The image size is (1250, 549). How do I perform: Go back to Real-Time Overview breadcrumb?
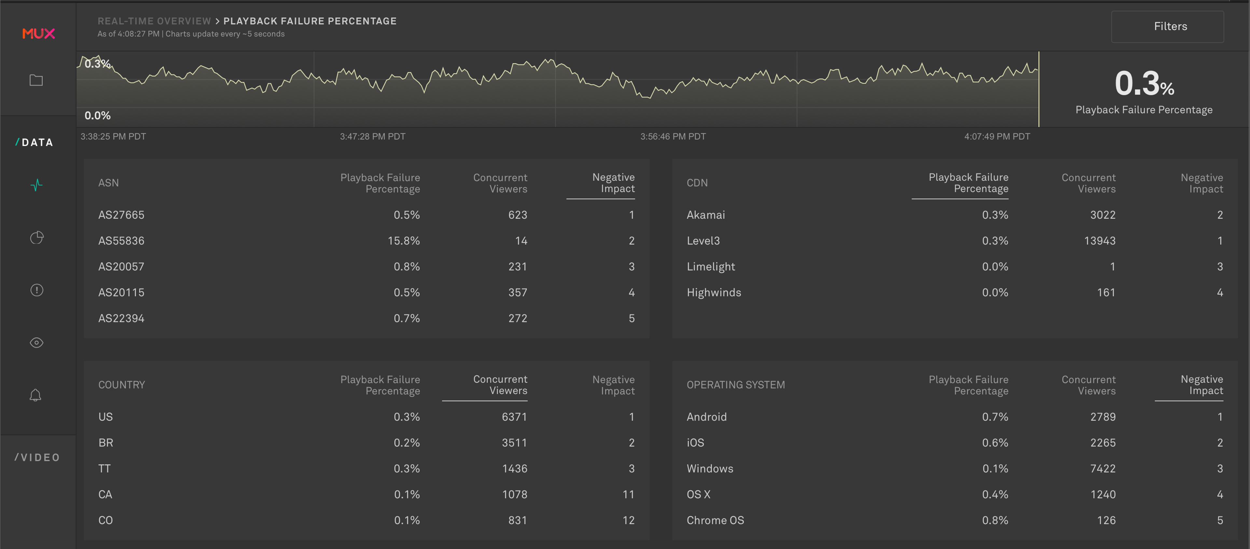tap(154, 21)
